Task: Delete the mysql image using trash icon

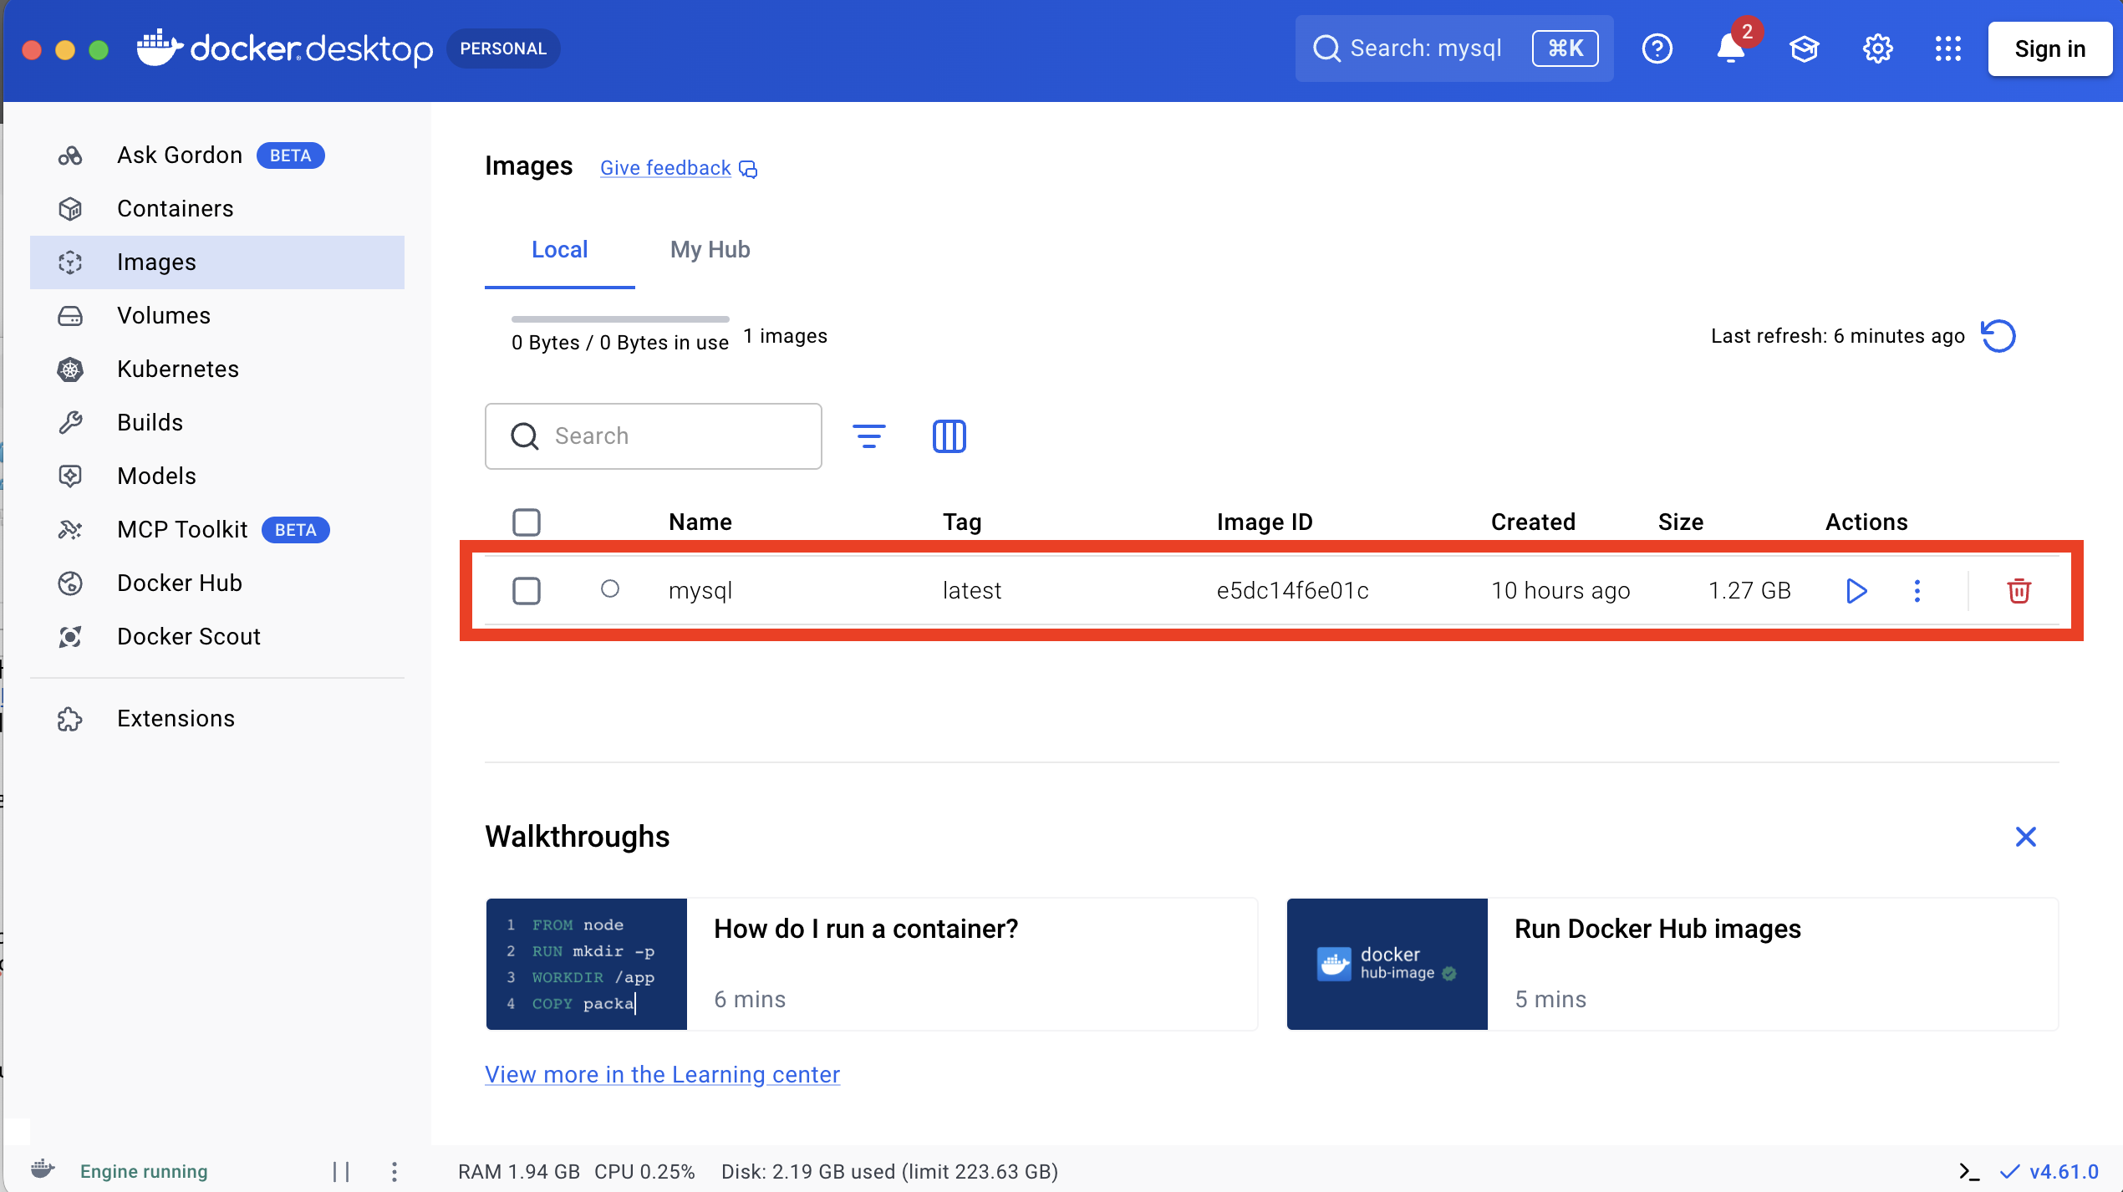Action: tap(2019, 591)
